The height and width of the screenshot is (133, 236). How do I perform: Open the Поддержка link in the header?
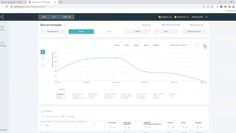click(165, 17)
